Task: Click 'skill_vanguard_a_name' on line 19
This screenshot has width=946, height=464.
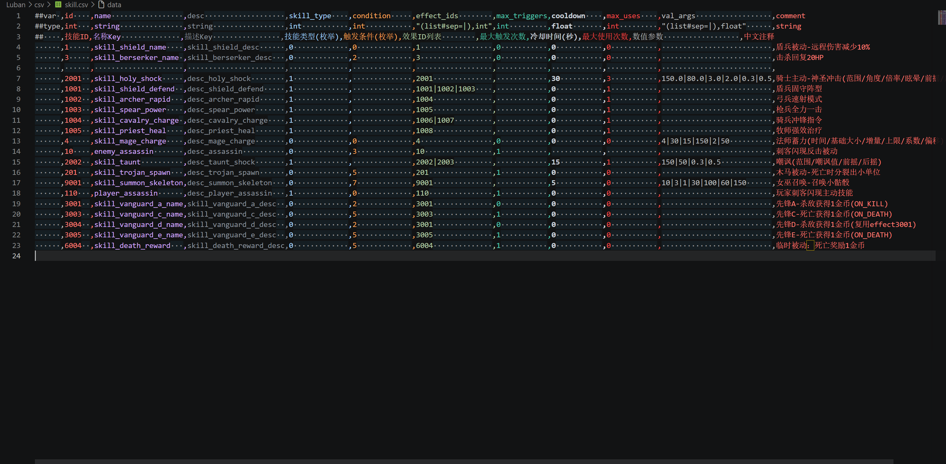Action: (139, 204)
